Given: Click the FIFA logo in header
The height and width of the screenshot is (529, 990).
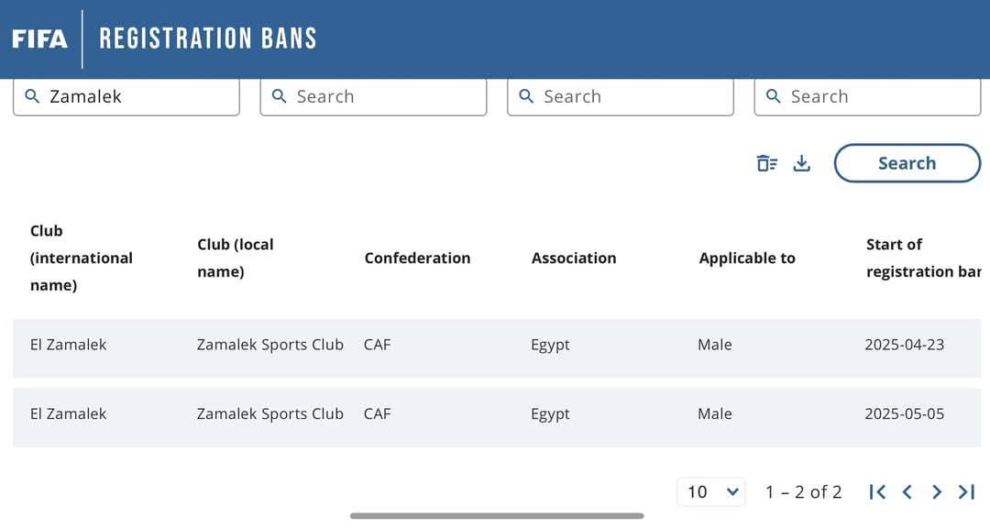Looking at the screenshot, I should click(x=39, y=39).
